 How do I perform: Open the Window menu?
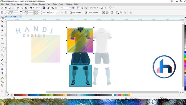click(69, 4)
